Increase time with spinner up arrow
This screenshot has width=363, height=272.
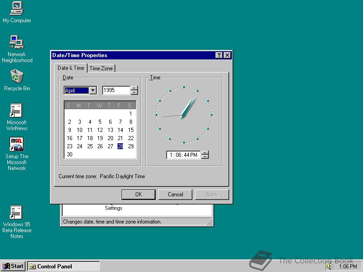(205, 153)
